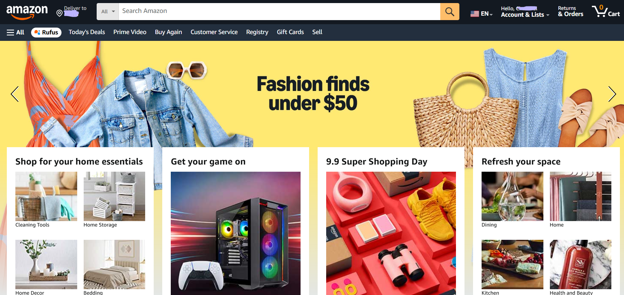The image size is (624, 295).
Task: Open Today's Deals
Action: pyautogui.click(x=87, y=32)
